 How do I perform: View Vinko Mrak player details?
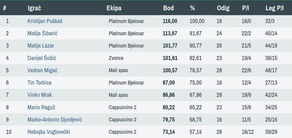pyautogui.click(x=40, y=95)
